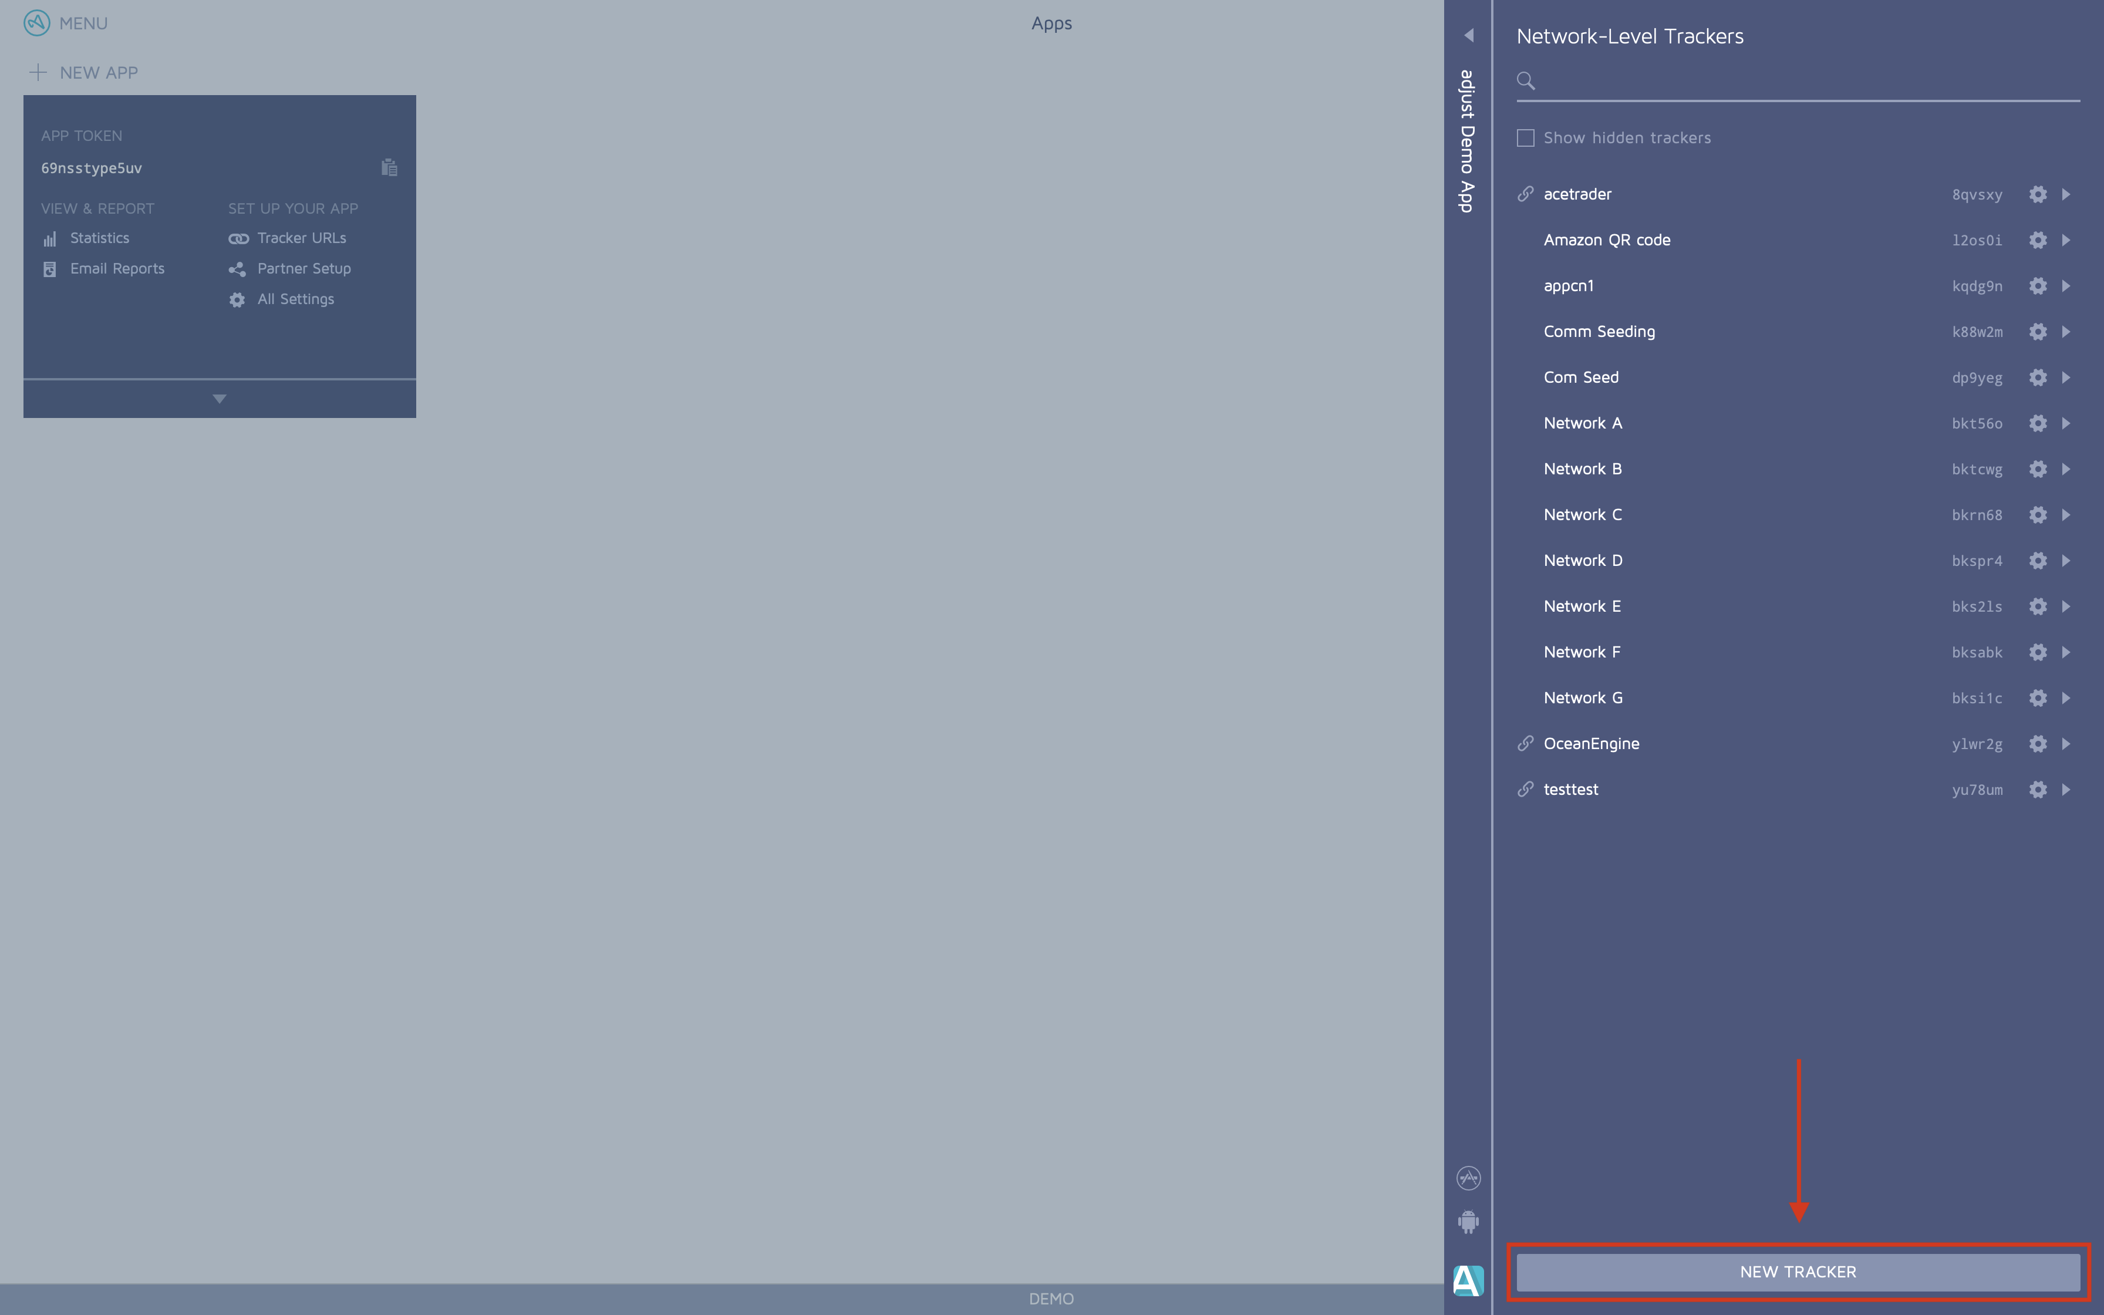The image size is (2104, 1315).
Task: Open settings gear for Amazon QR code
Action: (x=2037, y=240)
